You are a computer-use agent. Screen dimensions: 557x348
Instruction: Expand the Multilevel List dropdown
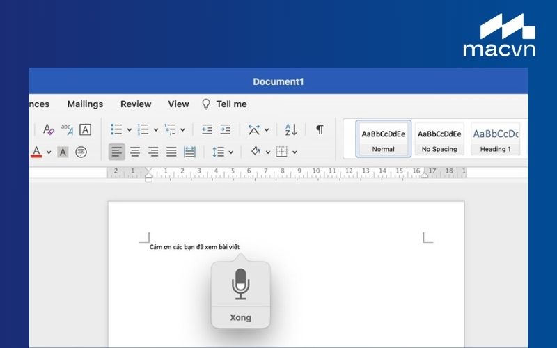[182, 130]
